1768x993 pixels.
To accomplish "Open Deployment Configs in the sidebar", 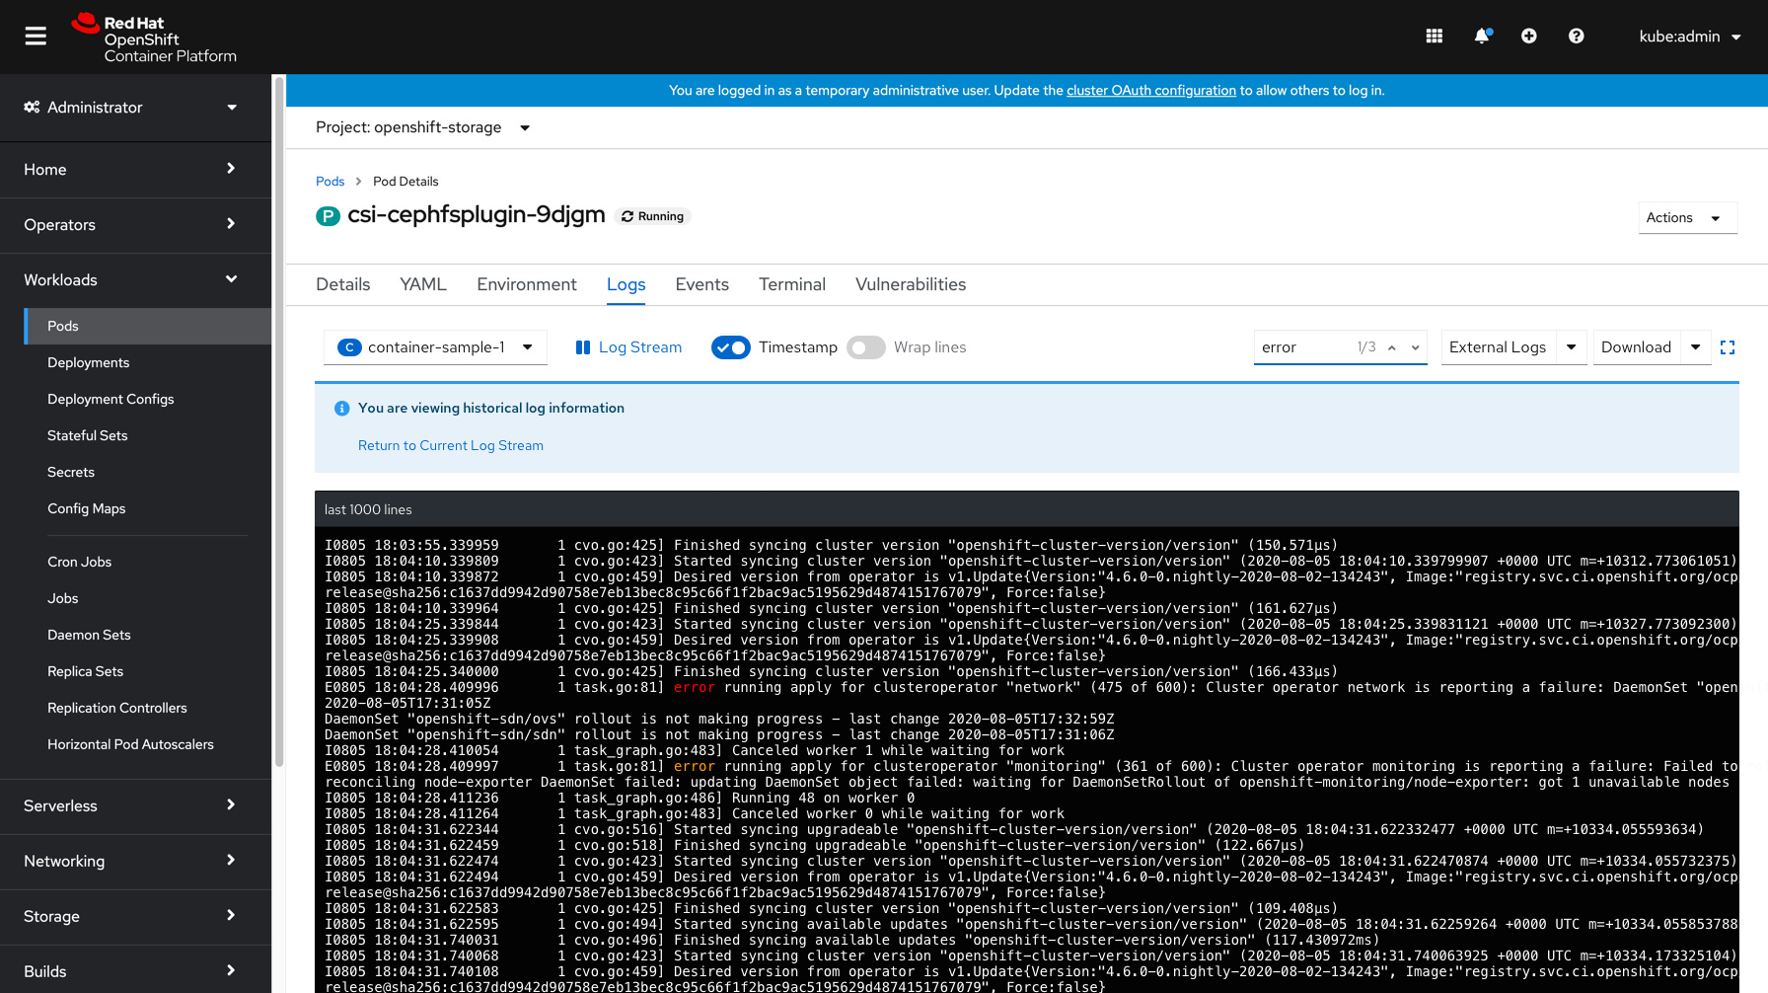I will (110, 399).
